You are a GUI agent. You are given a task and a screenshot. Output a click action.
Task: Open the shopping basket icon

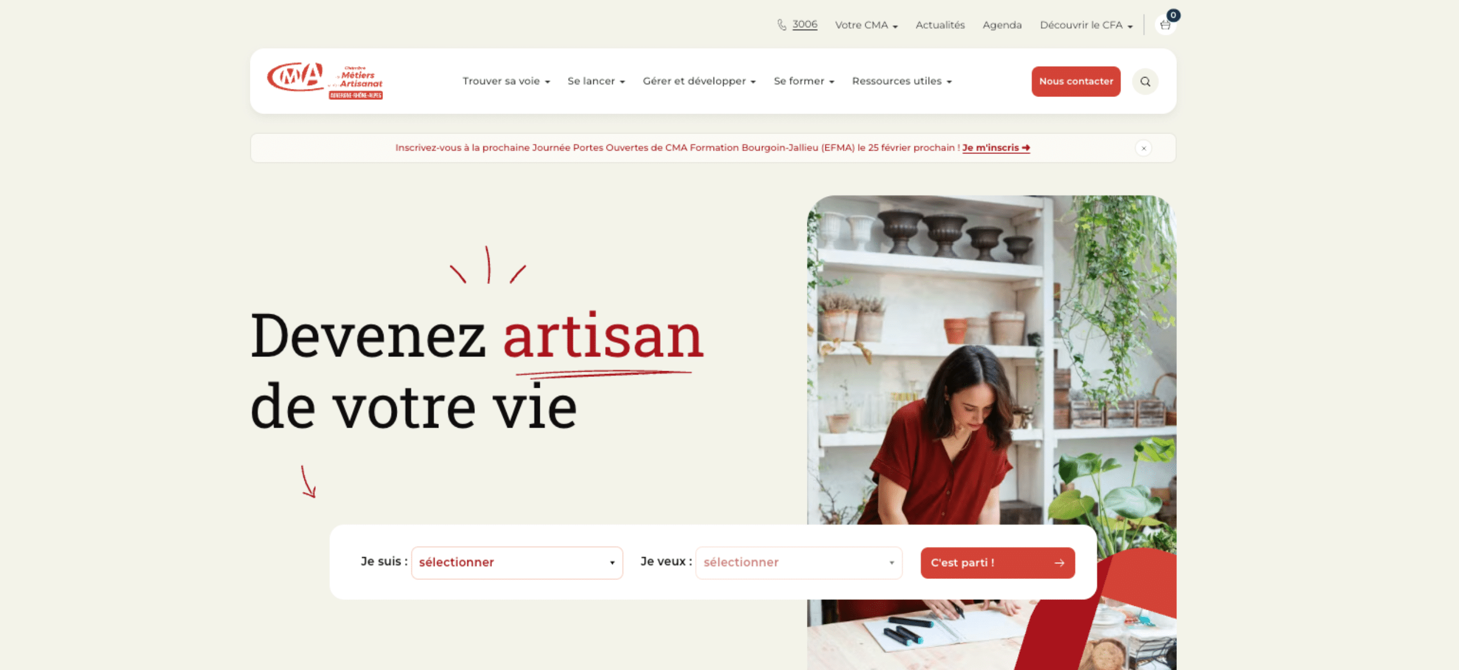[1165, 25]
